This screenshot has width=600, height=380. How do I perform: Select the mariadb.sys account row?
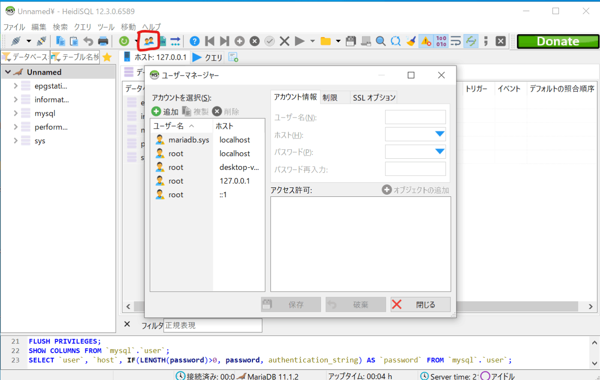point(208,140)
